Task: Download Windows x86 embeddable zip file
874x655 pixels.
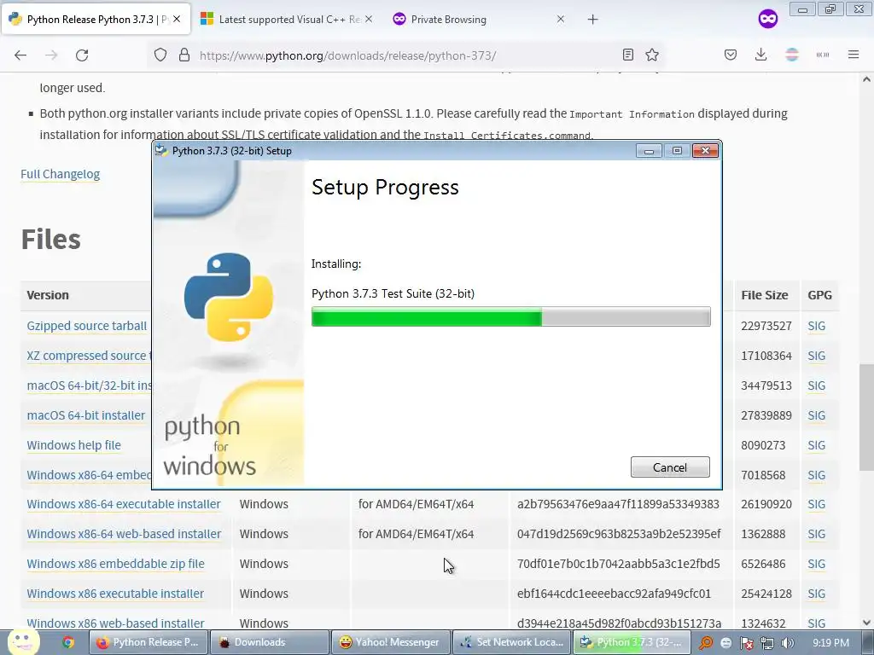Action: click(115, 564)
